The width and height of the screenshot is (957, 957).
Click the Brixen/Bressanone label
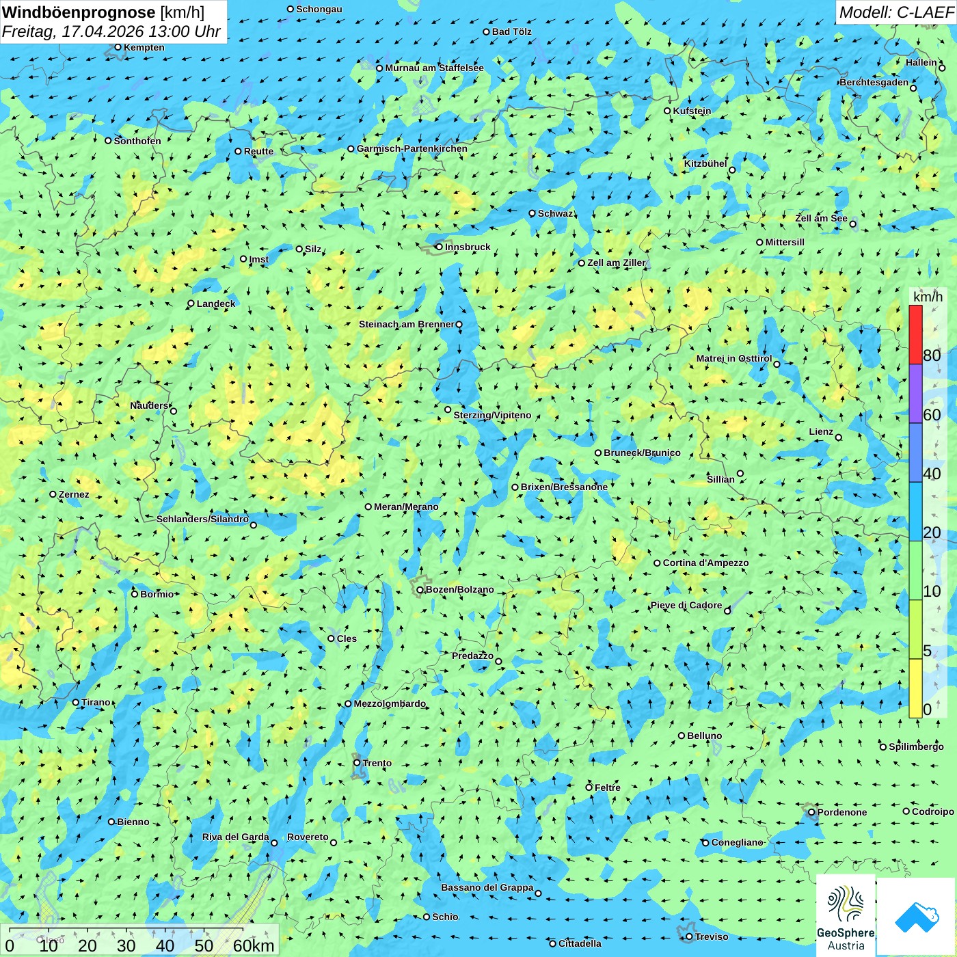pyautogui.click(x=564, y=487)
